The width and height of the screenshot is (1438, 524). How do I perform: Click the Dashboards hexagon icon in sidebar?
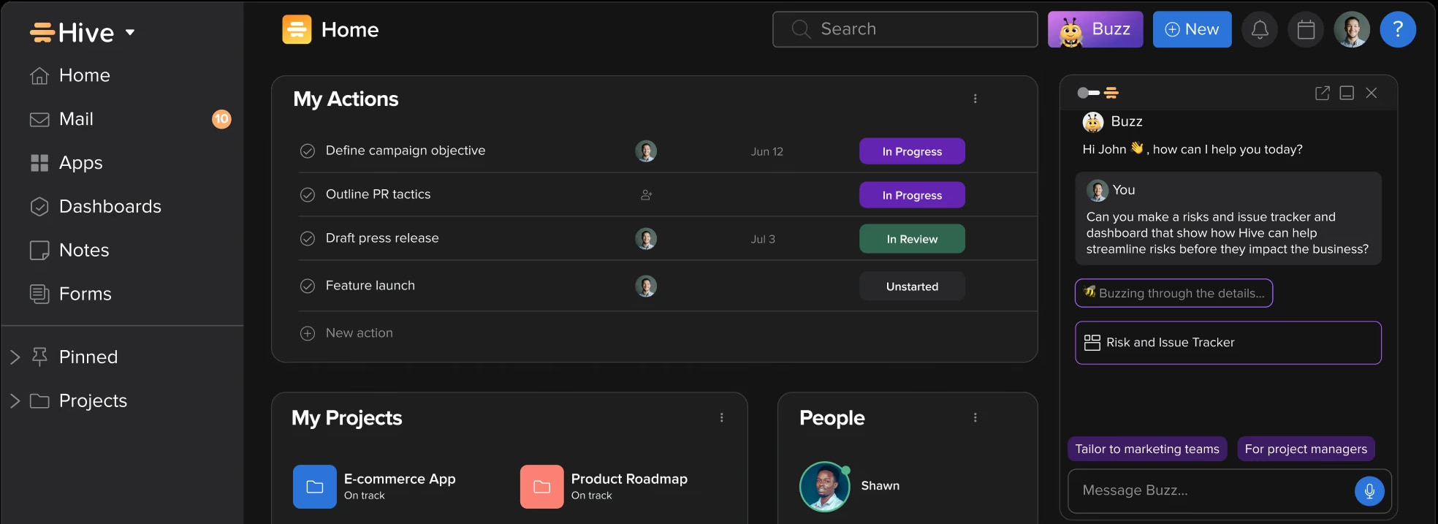click(x=39, y=207)
